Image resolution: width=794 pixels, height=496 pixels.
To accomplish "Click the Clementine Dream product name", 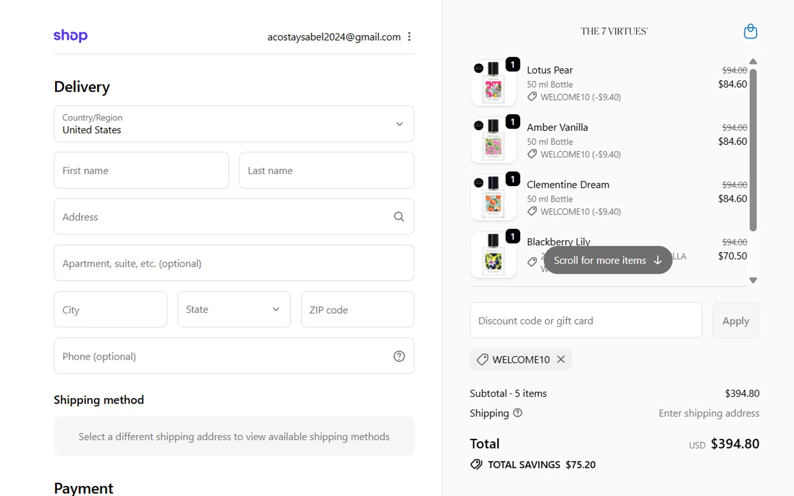I will click(x=568, y=185).
